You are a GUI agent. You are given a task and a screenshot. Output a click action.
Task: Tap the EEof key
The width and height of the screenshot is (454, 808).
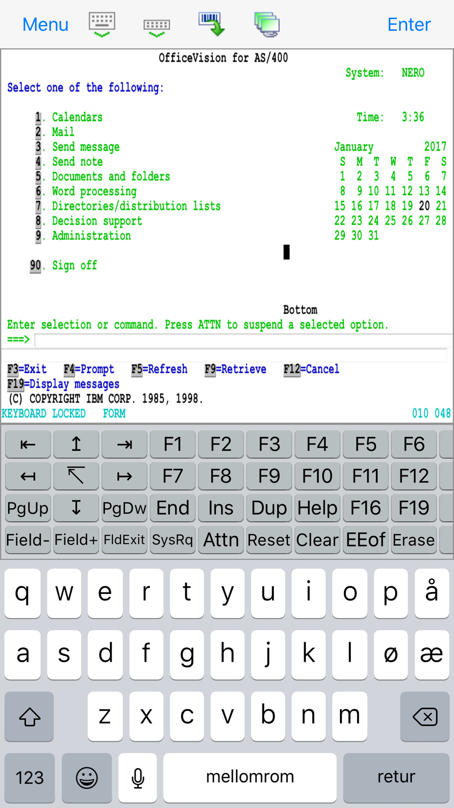366,540
